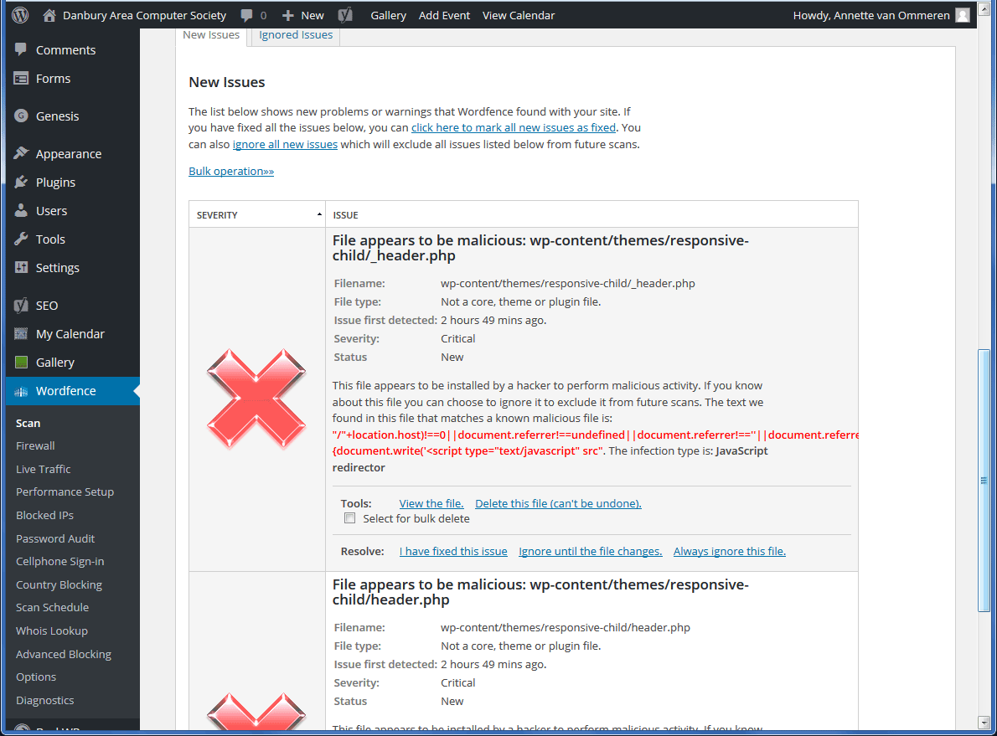
Task: Click the Tools wrench icon
Action: tap(21, 239)
